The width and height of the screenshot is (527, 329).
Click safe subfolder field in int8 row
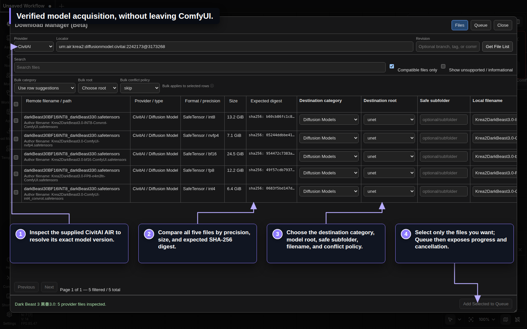[444, 120]
